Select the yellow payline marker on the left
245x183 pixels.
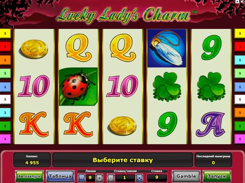click(5, 33)
